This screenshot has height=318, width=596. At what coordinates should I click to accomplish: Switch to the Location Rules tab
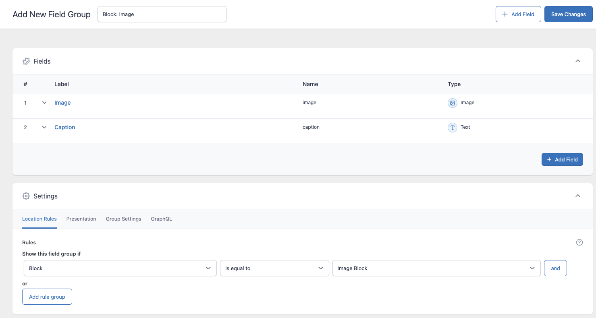pos(39,219)
